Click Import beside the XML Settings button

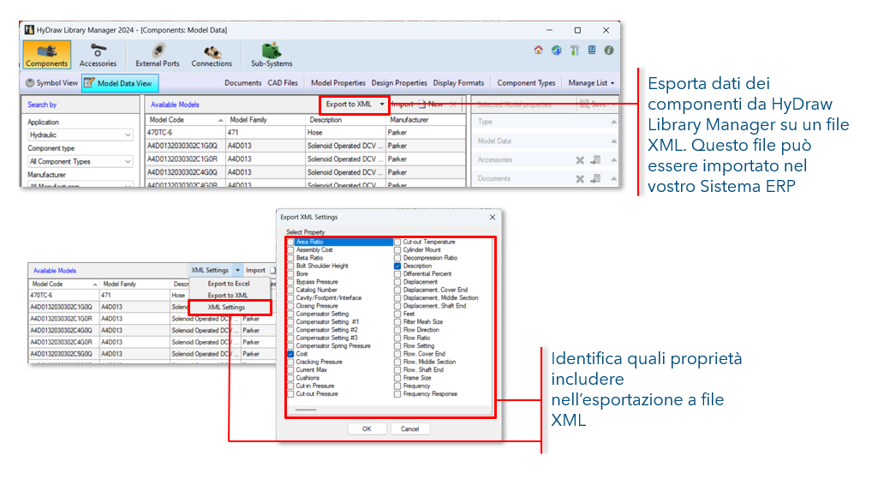(x=256, y=271)
